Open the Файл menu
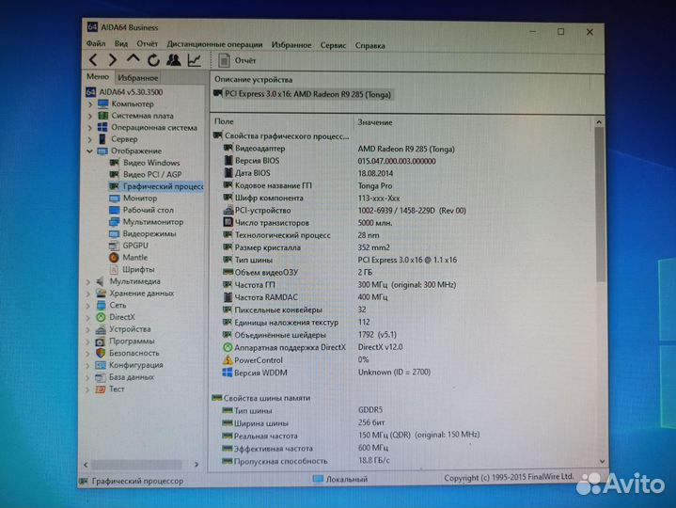This screenshot has width=676, height=508. click(96, 43)
